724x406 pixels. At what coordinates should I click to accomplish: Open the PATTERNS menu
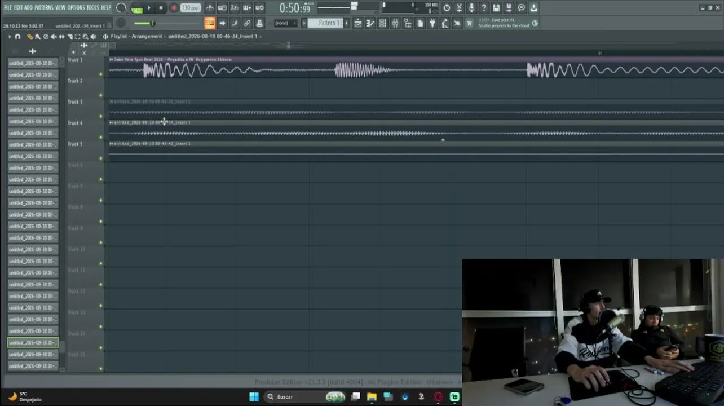pyautogui.click(x=43, y=8)
